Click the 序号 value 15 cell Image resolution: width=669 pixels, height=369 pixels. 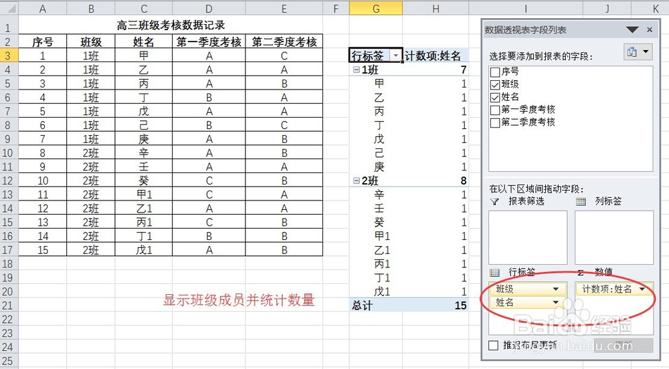(x=43, y=250)
